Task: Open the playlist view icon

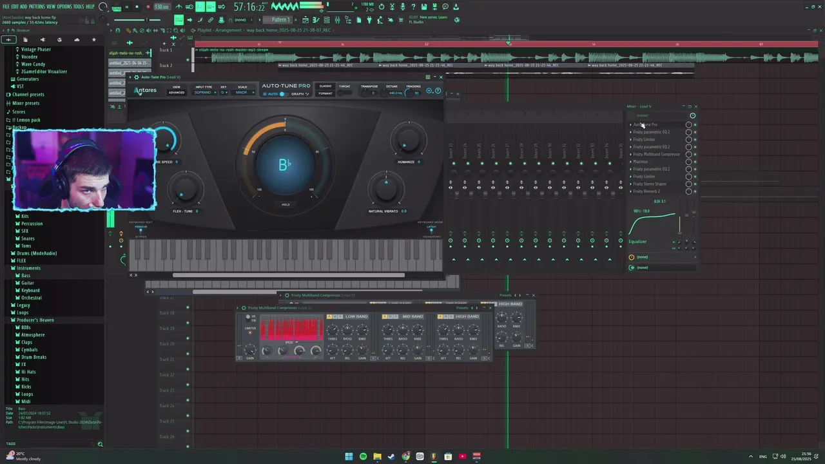Action: (306, 20)
